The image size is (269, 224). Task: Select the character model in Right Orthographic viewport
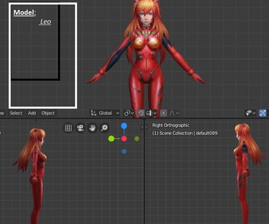tap(244, 173)
